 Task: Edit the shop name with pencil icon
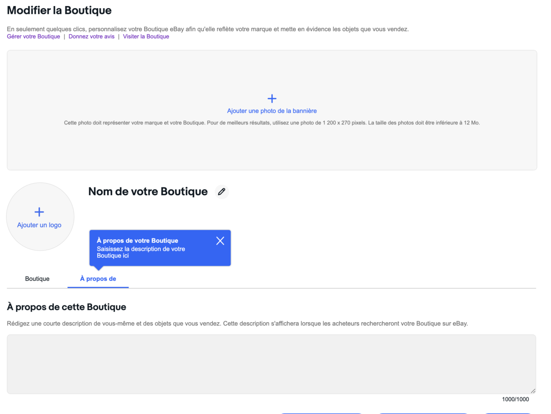click(222, 192)
